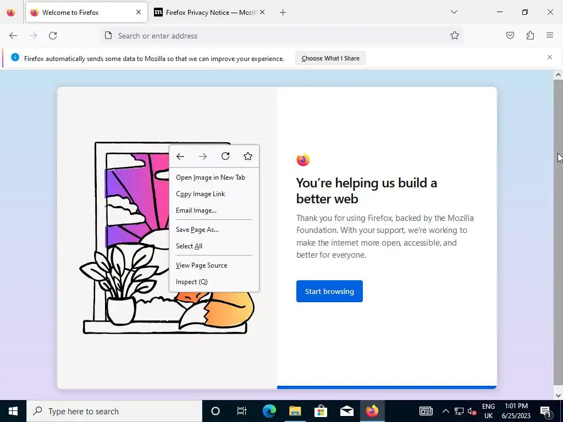
Task: Launch Microsoft Edge from taskbar
Action: [269, 411]
